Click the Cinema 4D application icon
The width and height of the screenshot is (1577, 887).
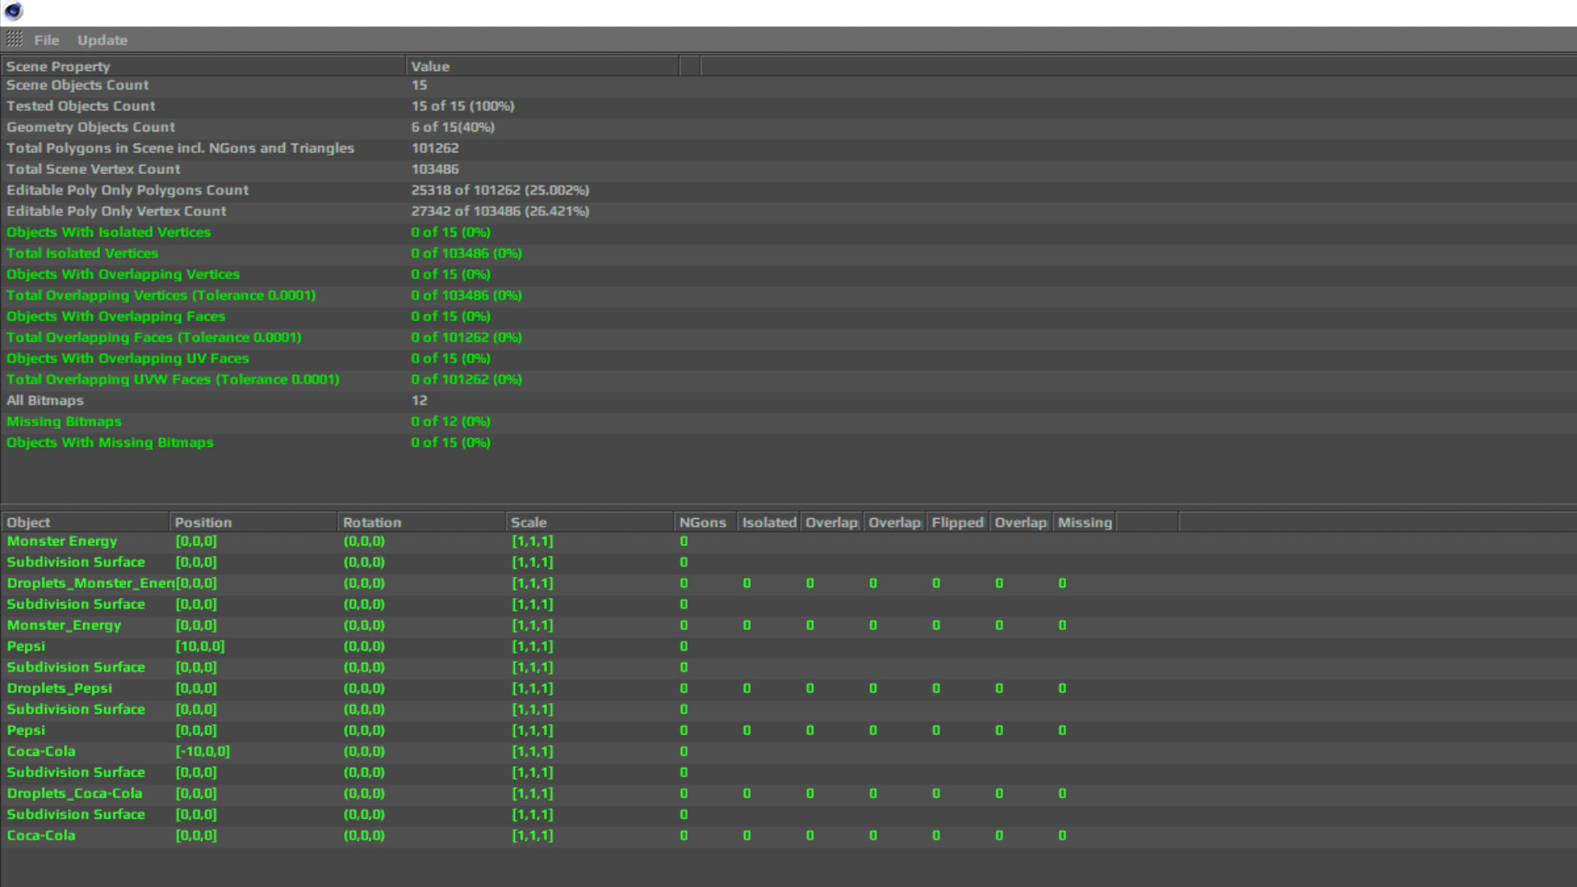point(14,11)
